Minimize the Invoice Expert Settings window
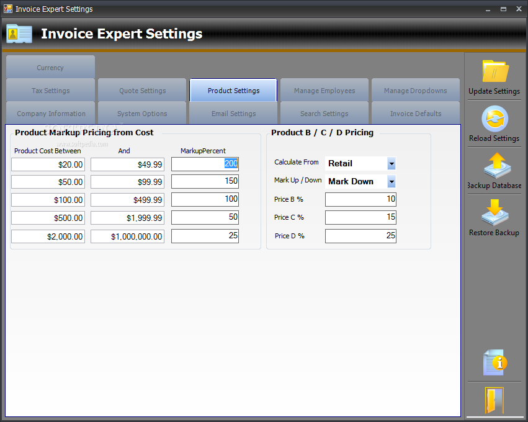Image resolution: width=528 pixels, height=422 pixels. click(x=488, y=9)
